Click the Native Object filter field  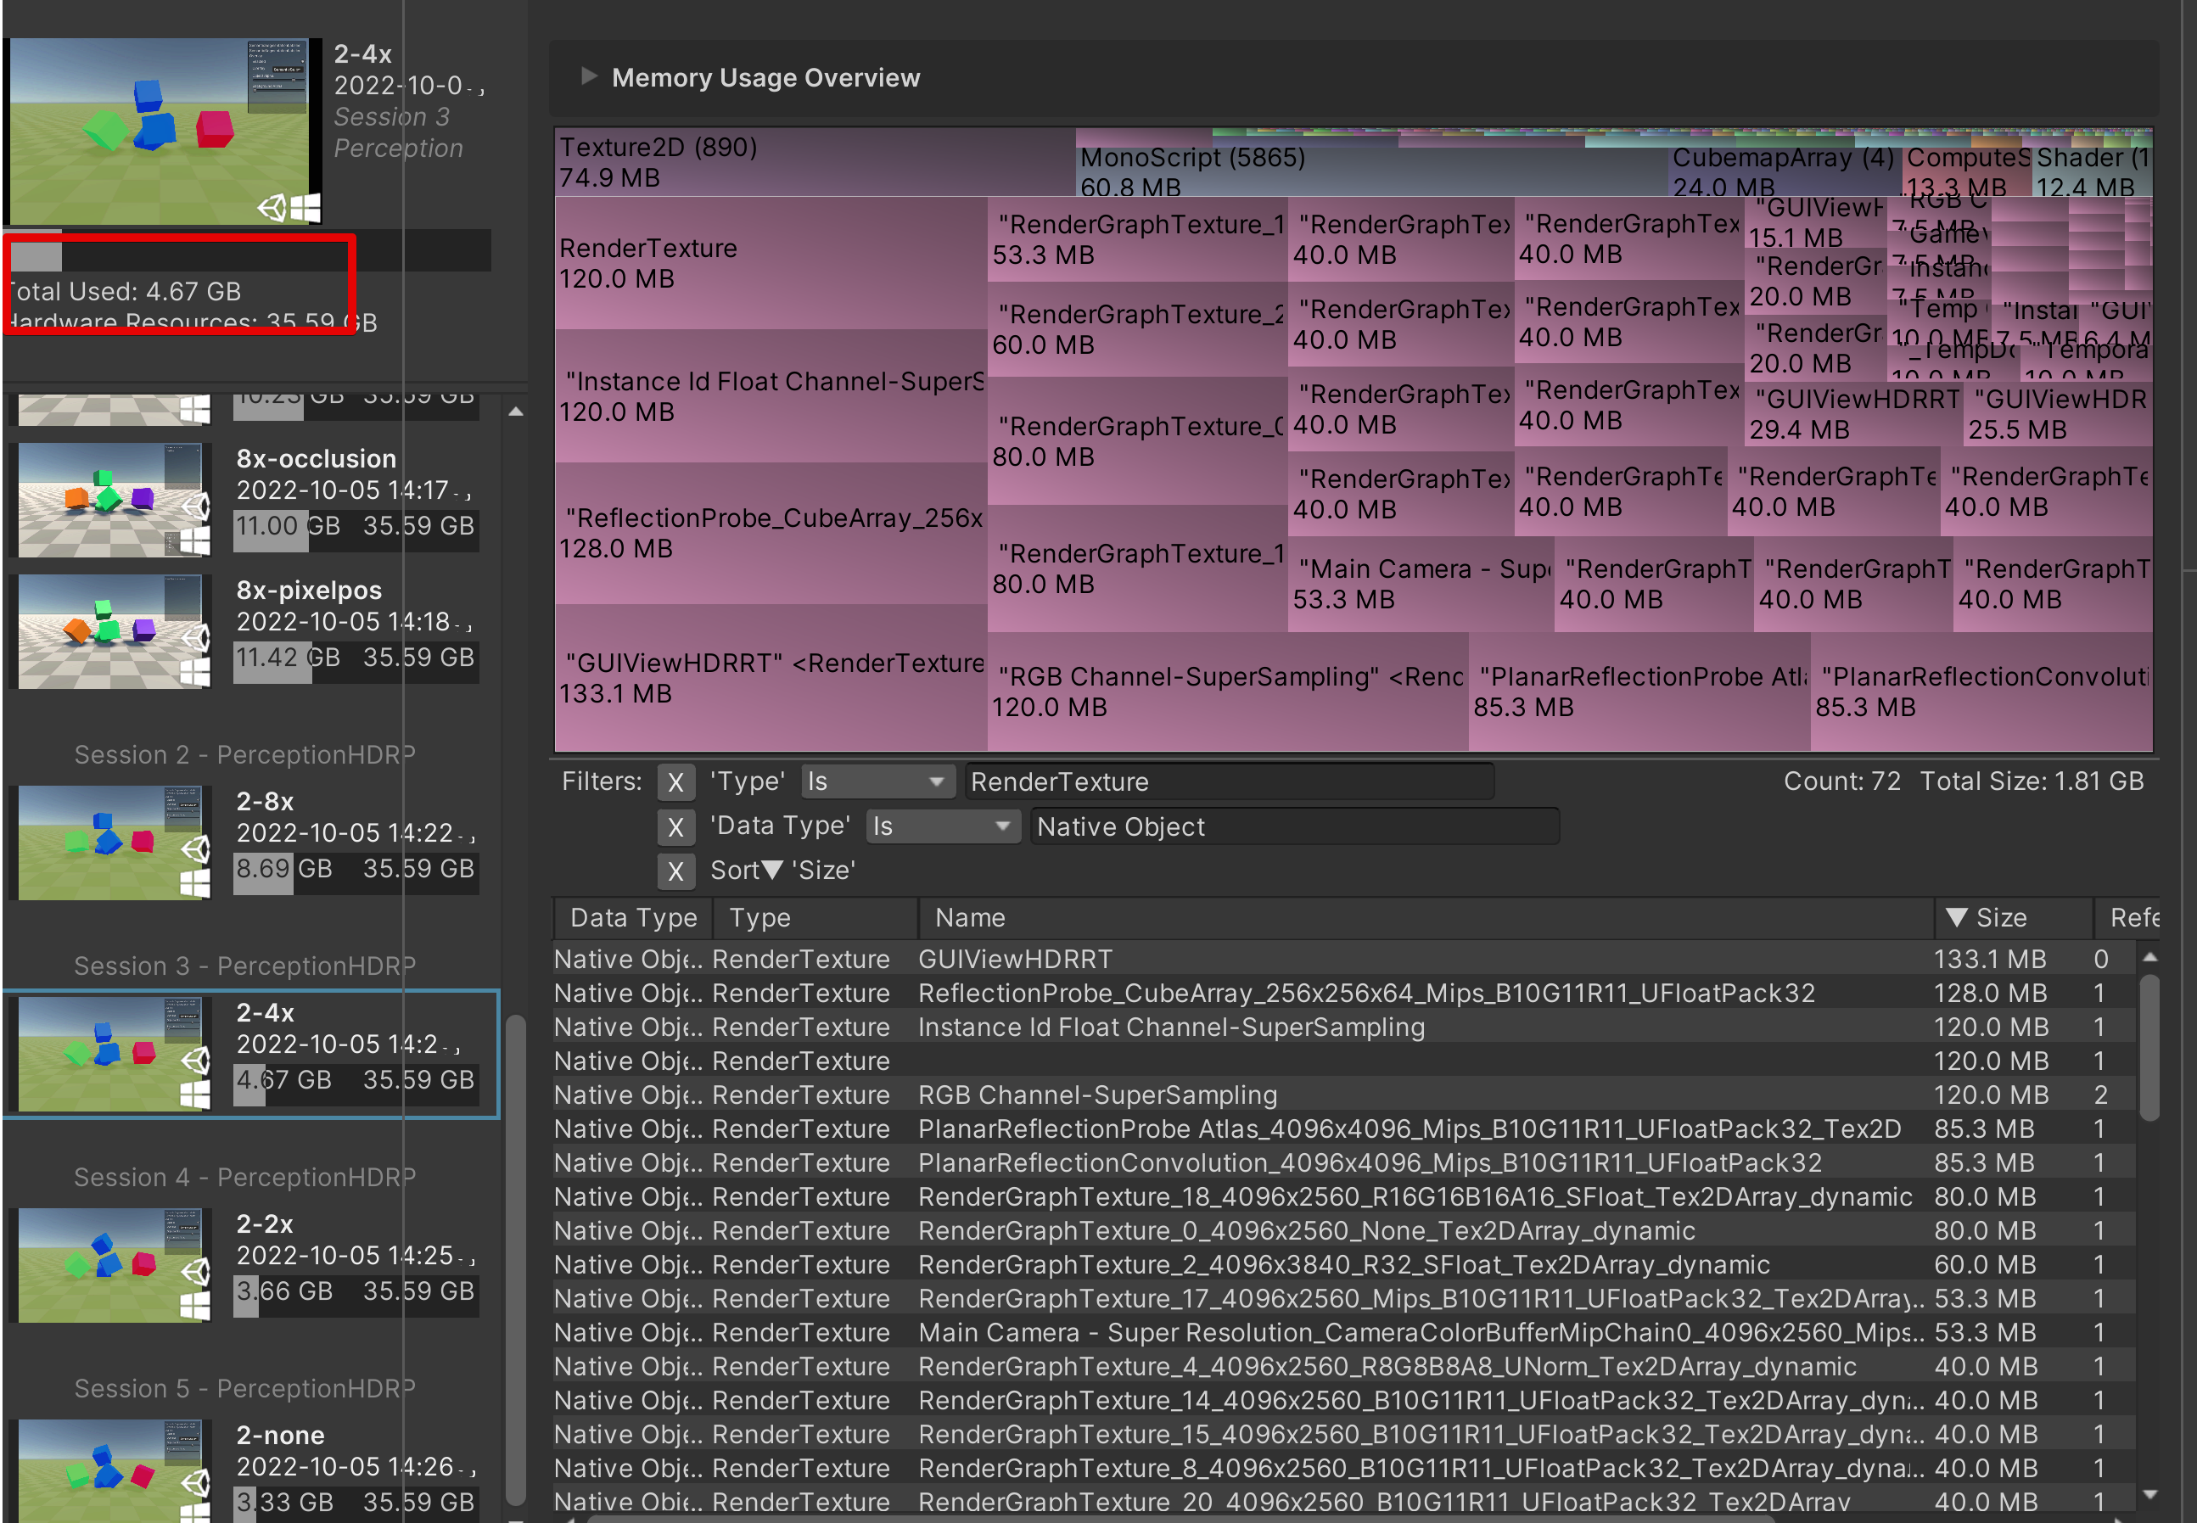click(1294, 826)
